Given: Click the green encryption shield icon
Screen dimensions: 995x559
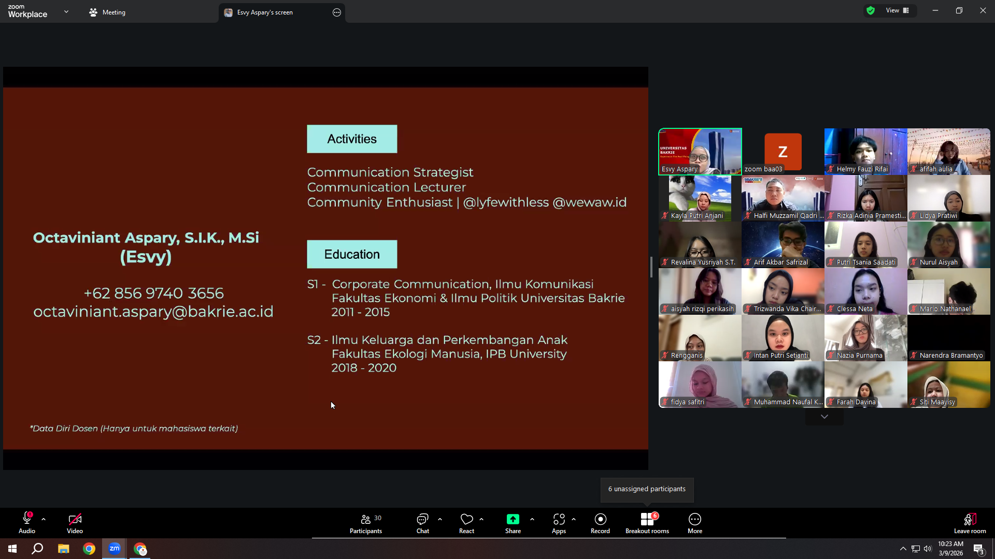Looking at the screenshot, I should 871,10.
